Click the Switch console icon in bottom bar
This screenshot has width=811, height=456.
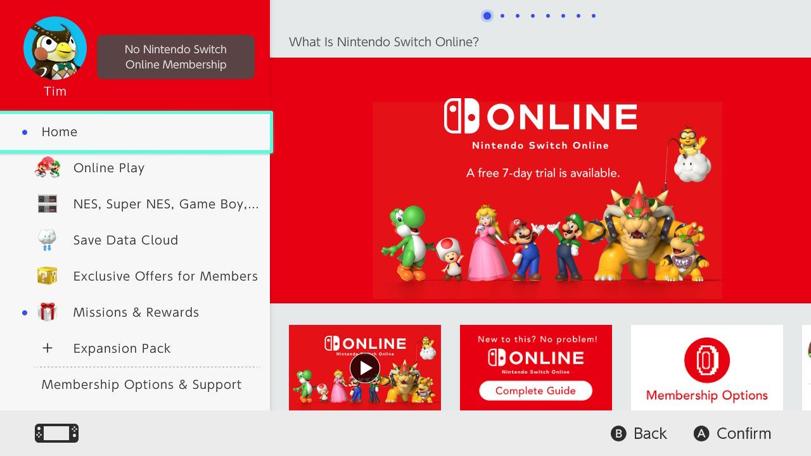tap(56, 433)
